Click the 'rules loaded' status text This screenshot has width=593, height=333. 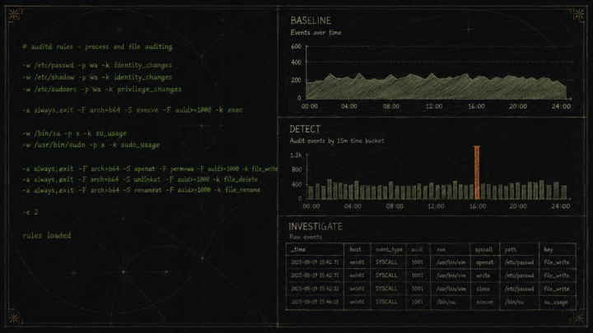[x=46, y=236]
